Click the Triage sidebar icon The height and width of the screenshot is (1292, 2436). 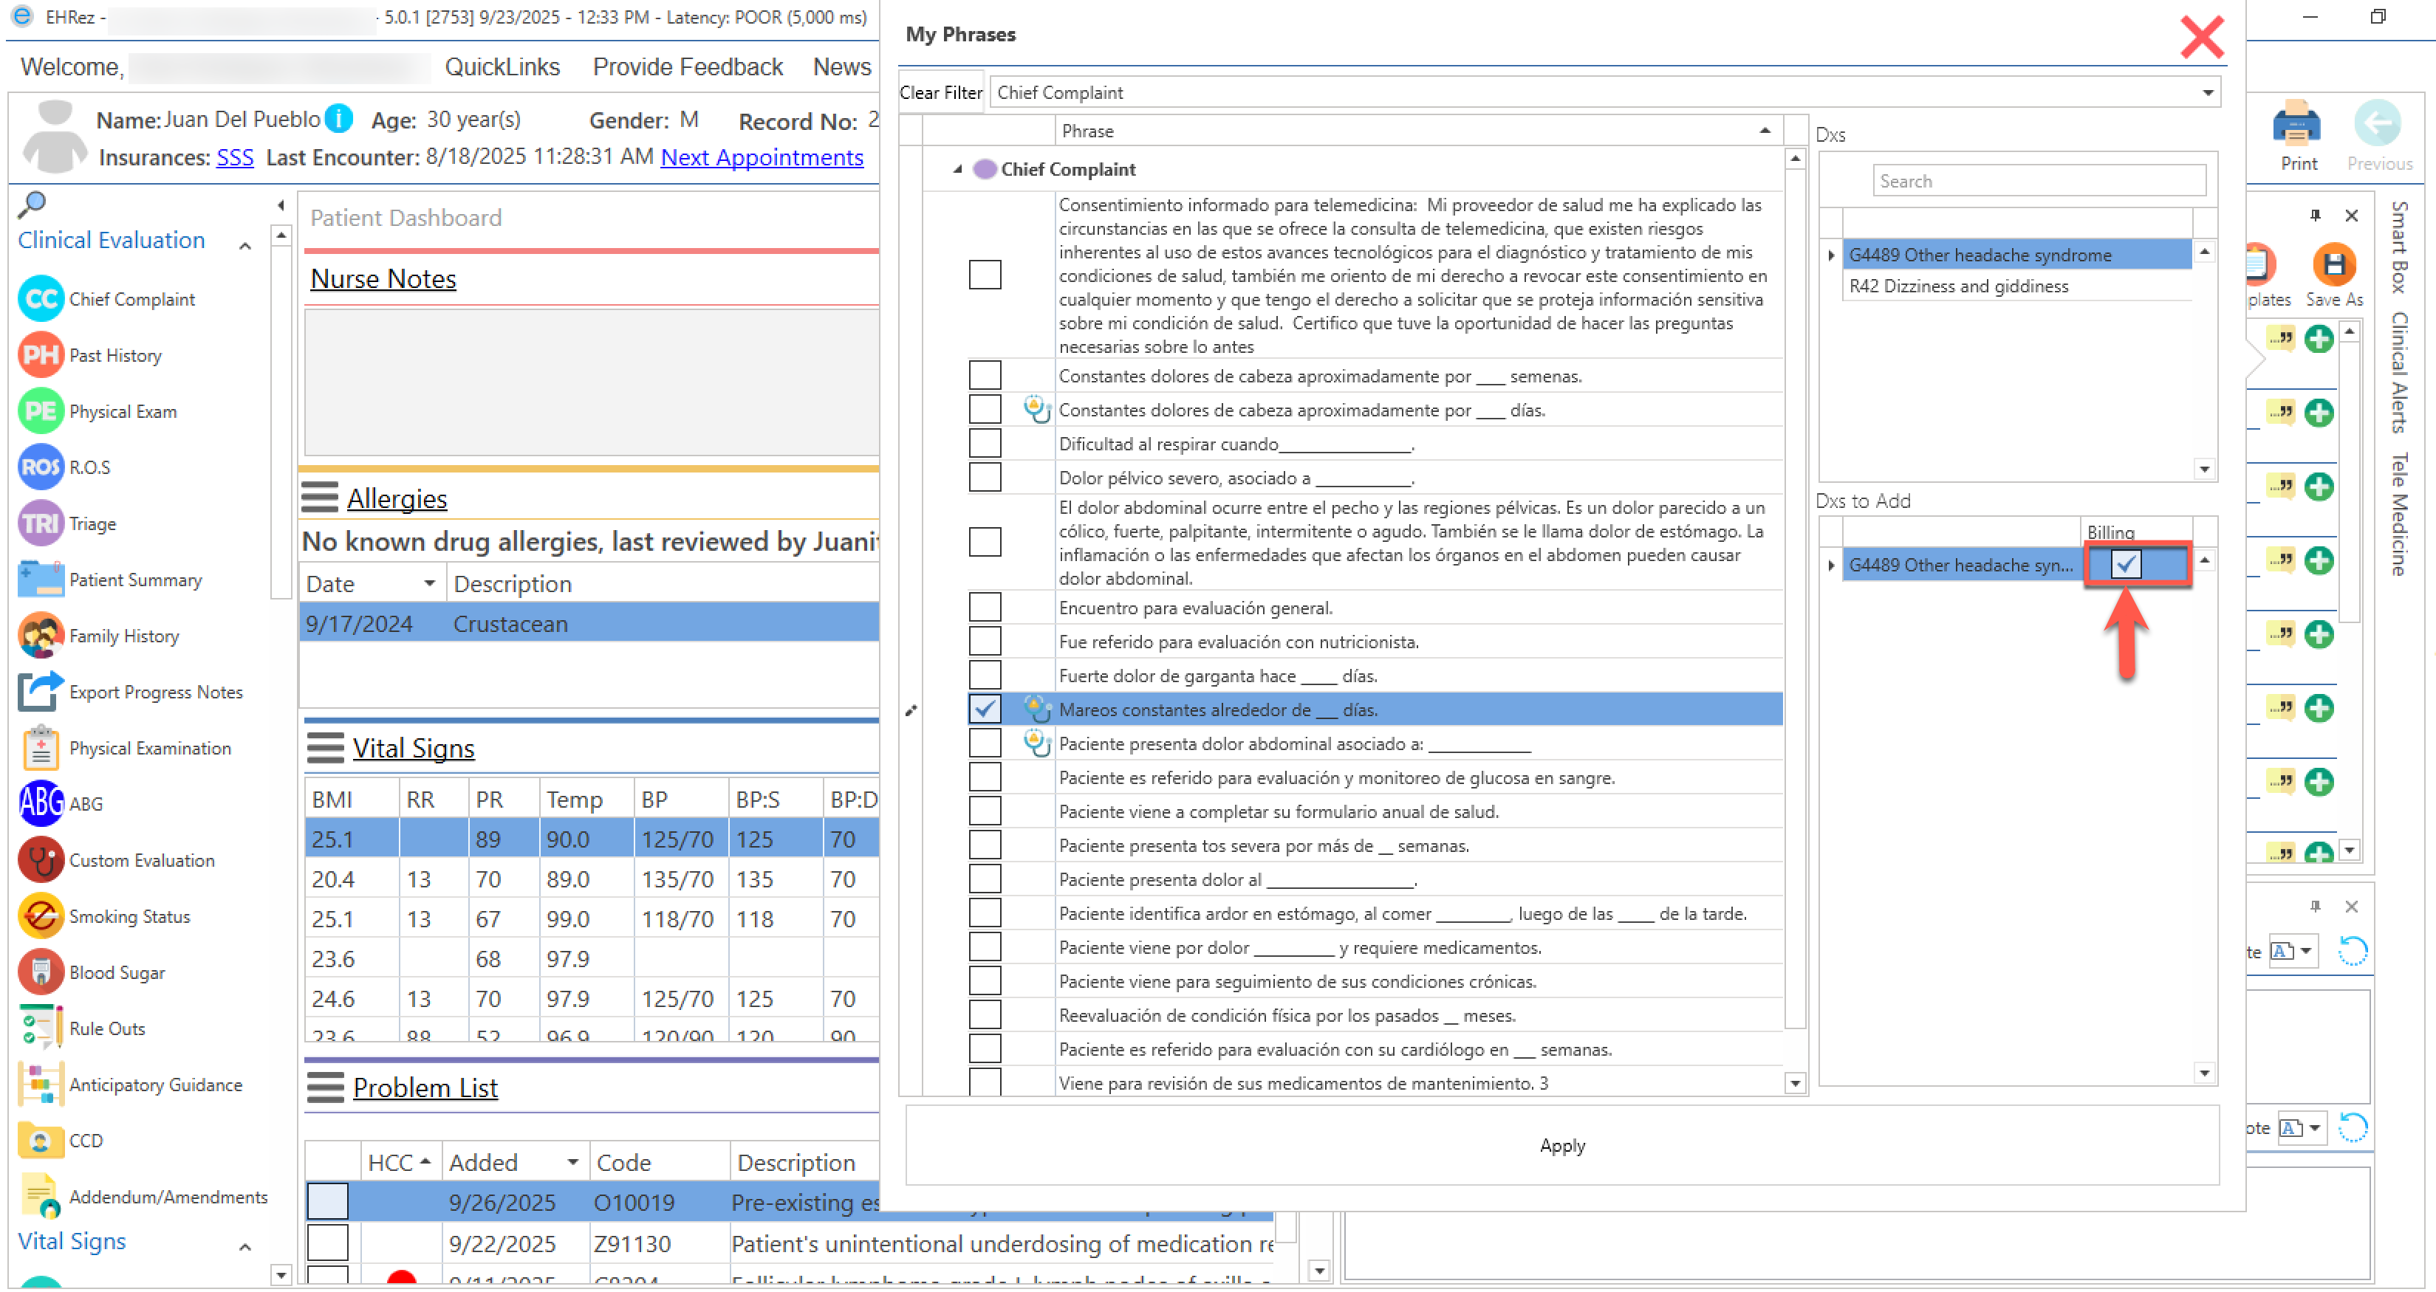point(41,523)
